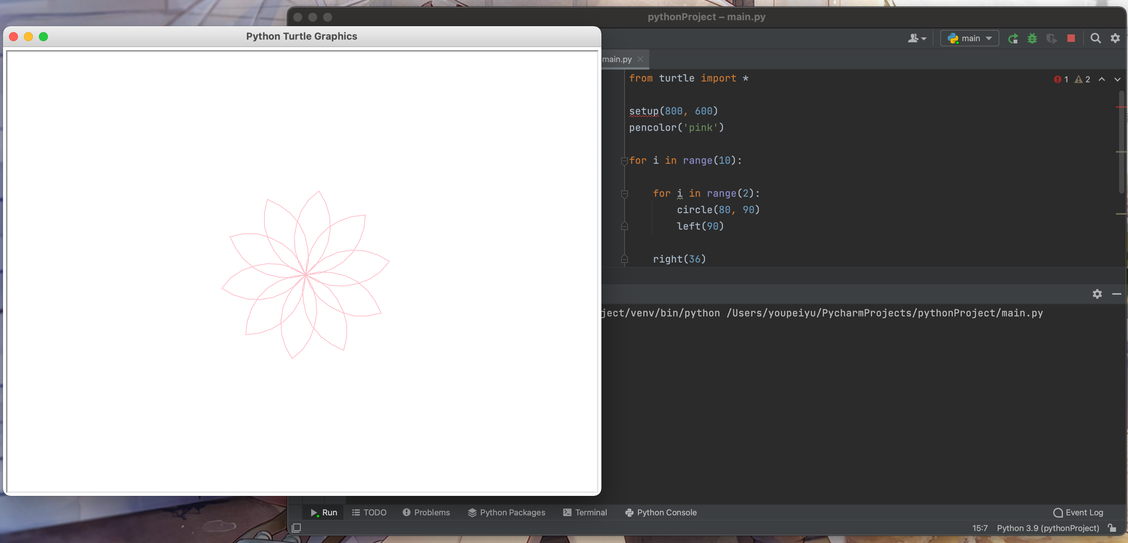Collapse the outer for loop fold marker
Screen dimensions: 1128x543
[625, 161]
